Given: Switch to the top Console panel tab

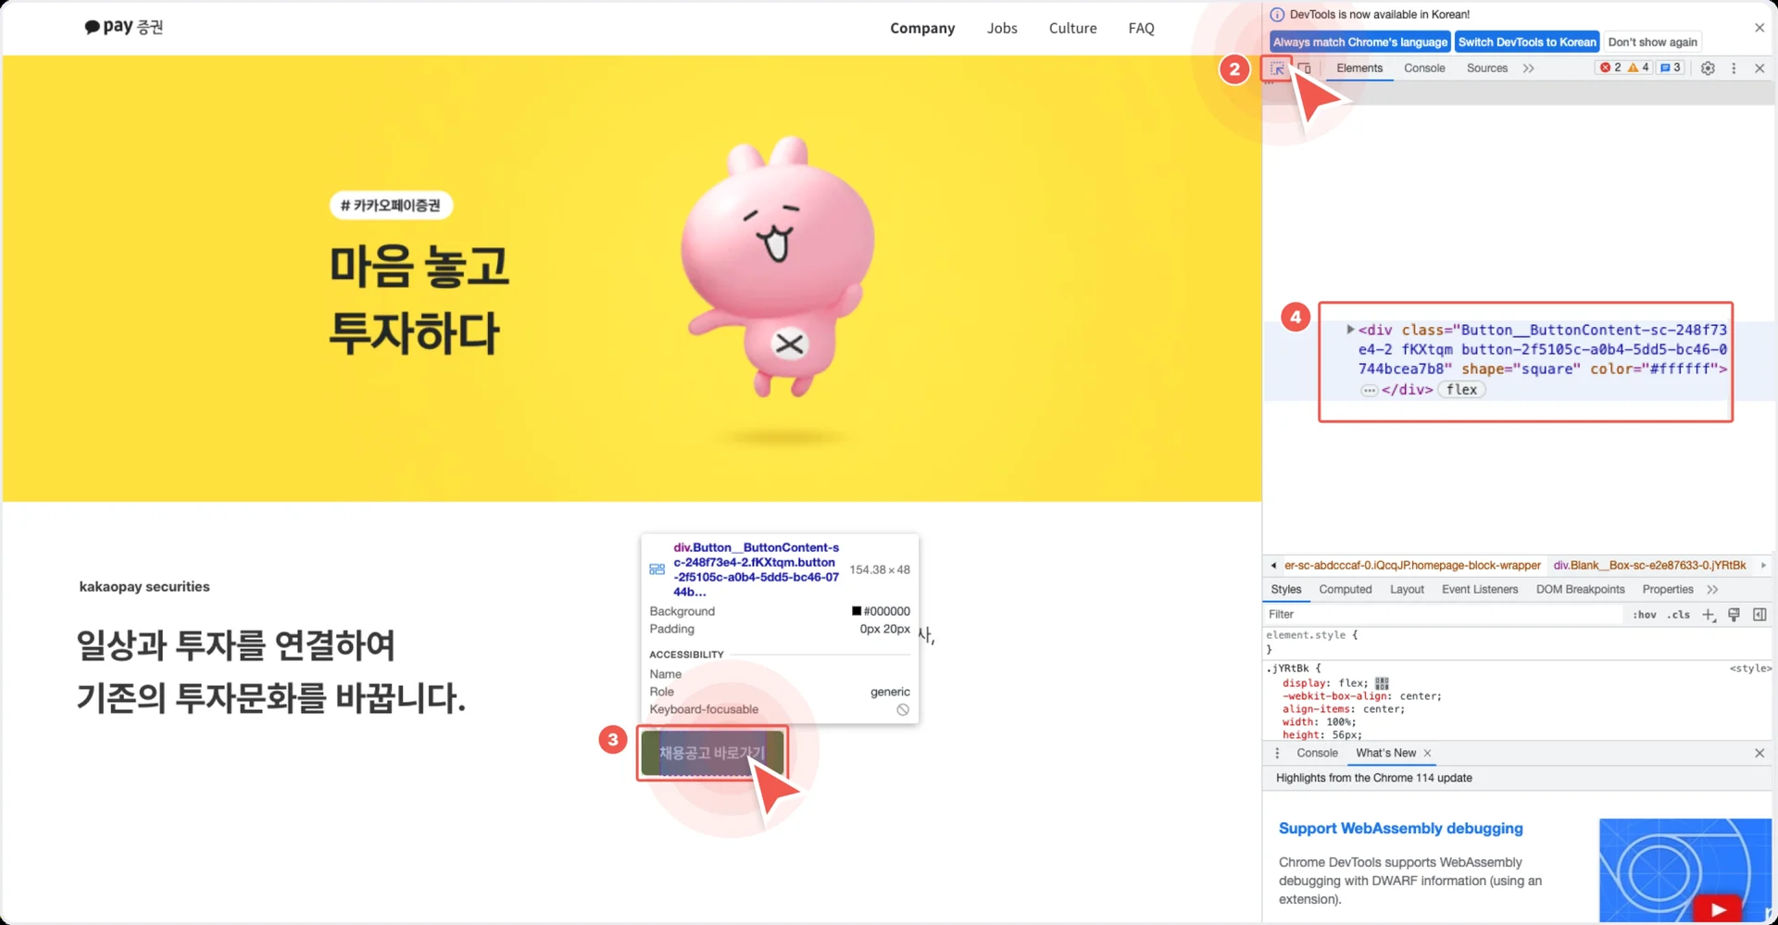Looking at the screenshot, I should pos(1424,69).
